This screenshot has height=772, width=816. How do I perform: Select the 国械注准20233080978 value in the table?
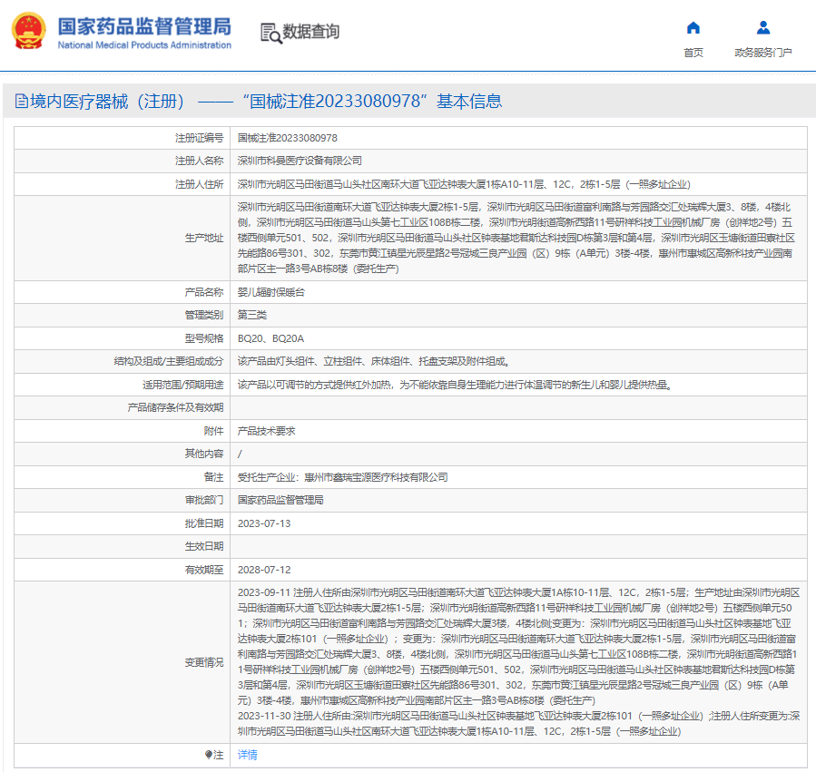287,138
